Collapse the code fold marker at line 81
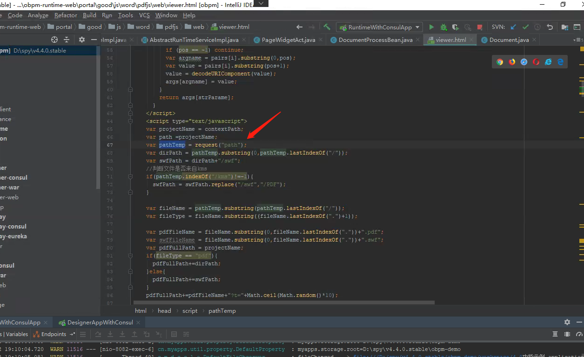This screenshot has height=357, width=584. coord(131,256)
